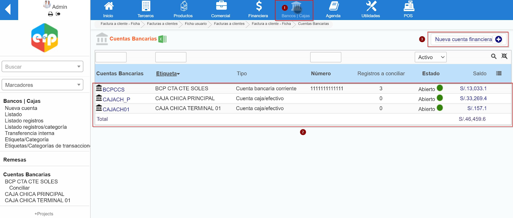Click the bank icon next to BCPCCS

point(99,88)
